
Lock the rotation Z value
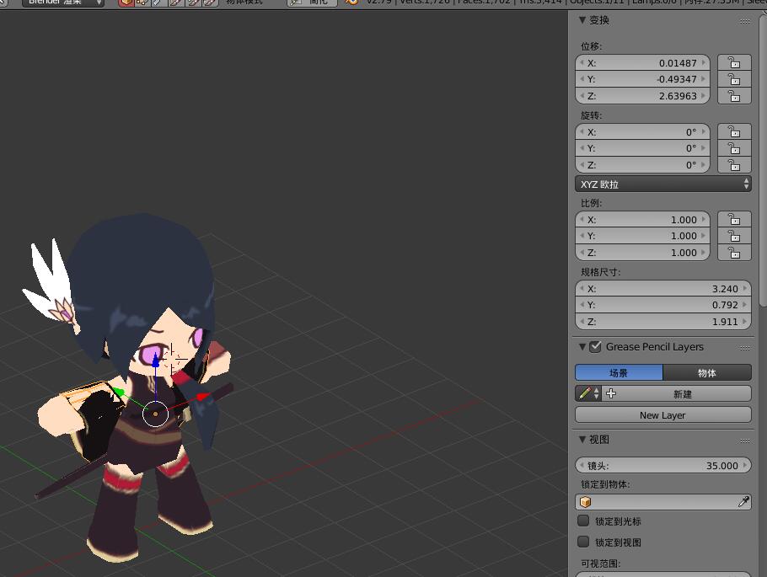(734, 165)
